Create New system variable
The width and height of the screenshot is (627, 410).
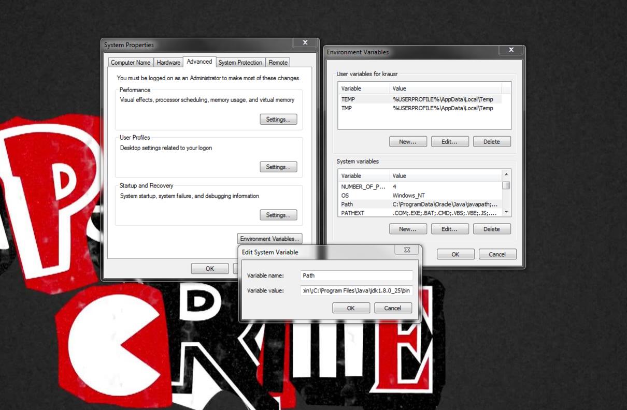tap(408, 229)
